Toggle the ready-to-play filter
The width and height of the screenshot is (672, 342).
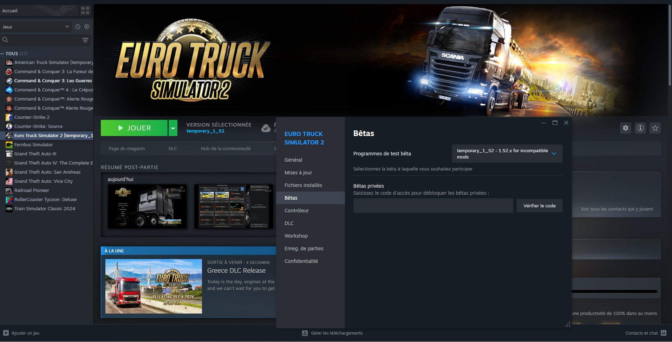click(x=87, y=27)
